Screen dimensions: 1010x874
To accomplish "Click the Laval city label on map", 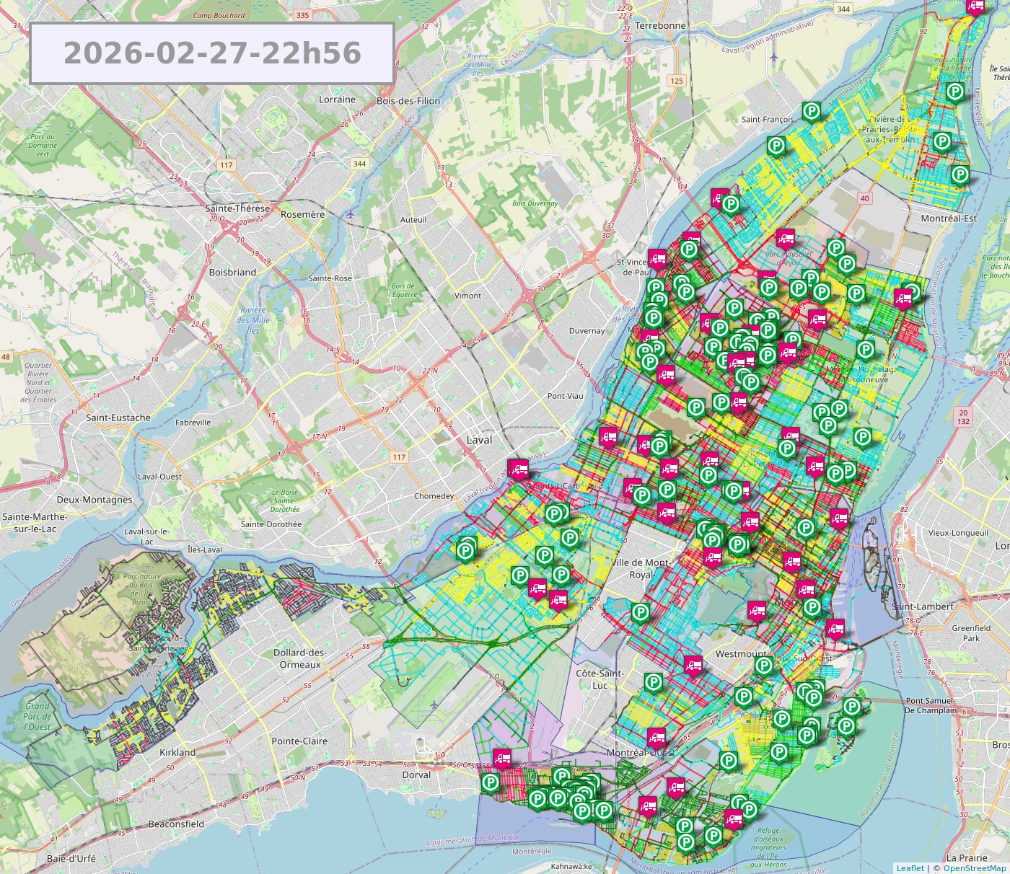I will 479,440.
